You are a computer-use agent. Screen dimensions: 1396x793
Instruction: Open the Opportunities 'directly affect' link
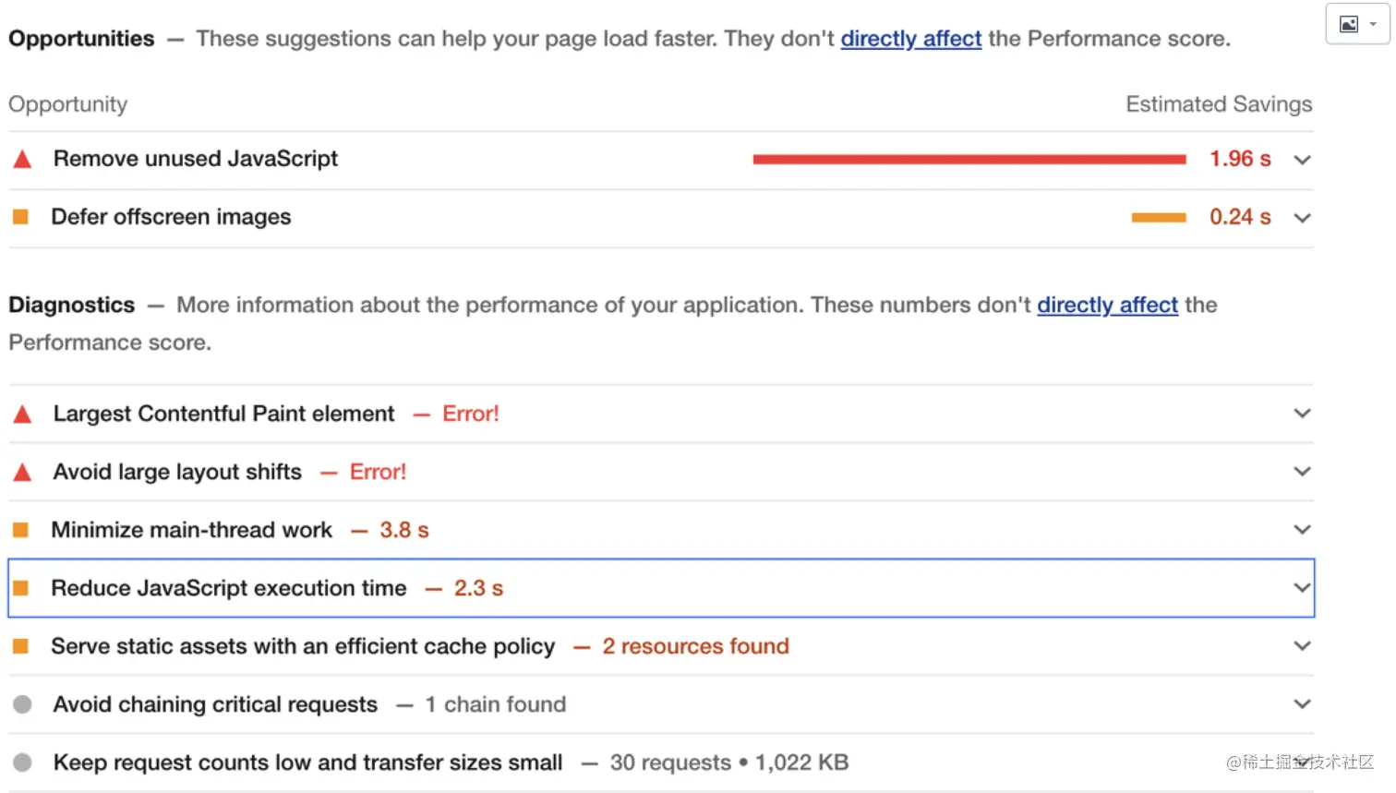tap(910, 39)
